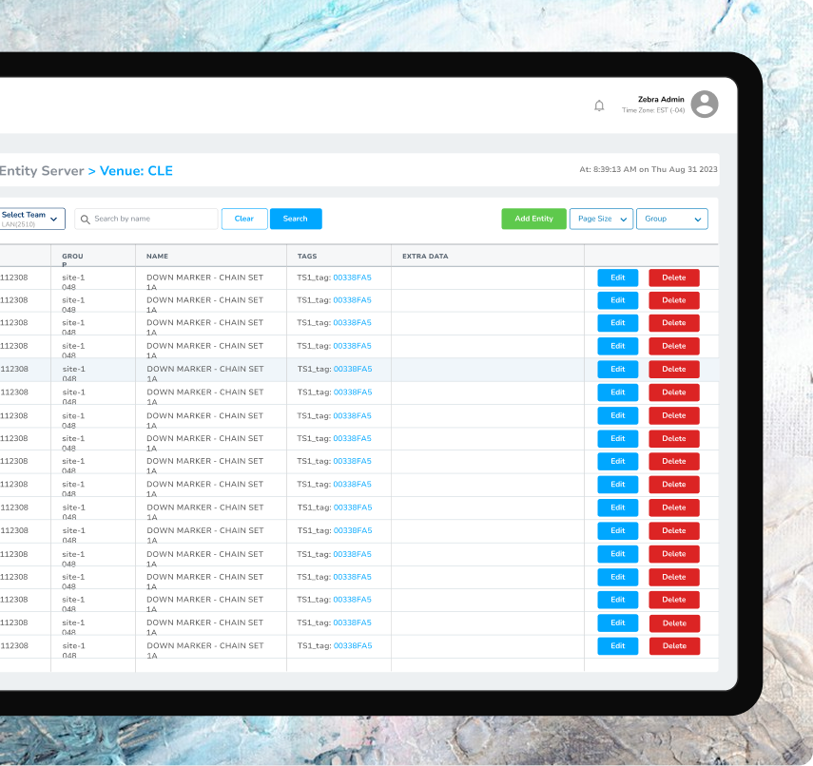813x766 pixels.
Task: Select the Zebra Admin user name
Action: tap(661, 99)
